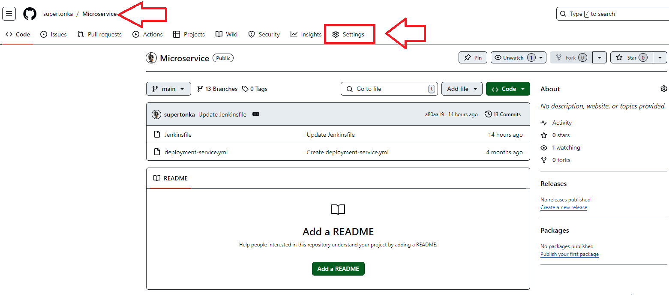Open the Add file dropdown
Screen dimensions: 669x303
pos(462,89)
